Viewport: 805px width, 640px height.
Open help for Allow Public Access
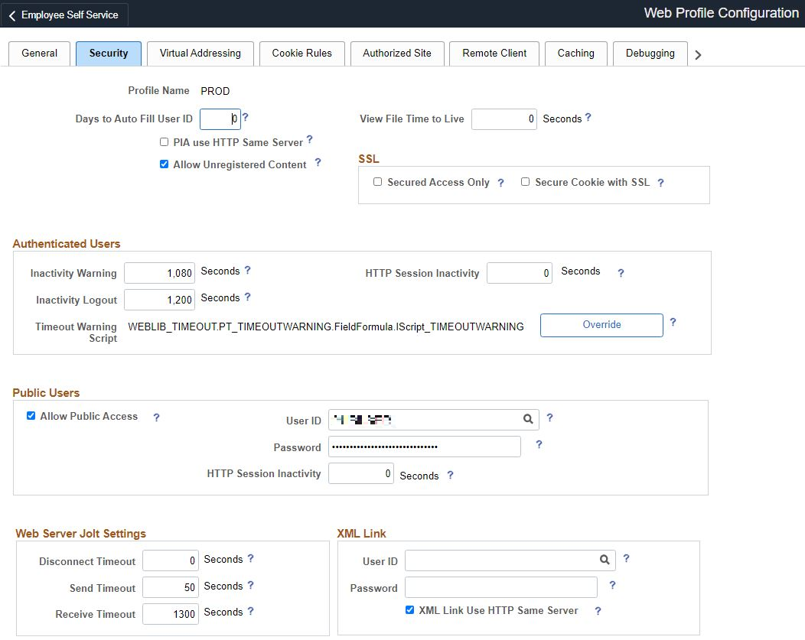[x=157, y=418]
